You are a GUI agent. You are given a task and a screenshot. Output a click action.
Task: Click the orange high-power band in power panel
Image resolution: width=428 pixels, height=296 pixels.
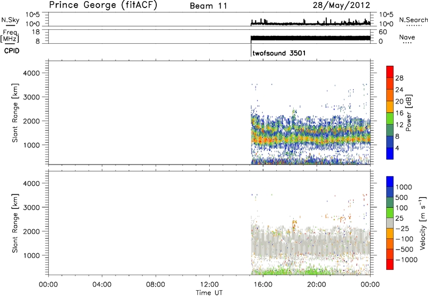pyautogui.click(x=311, y=139)
